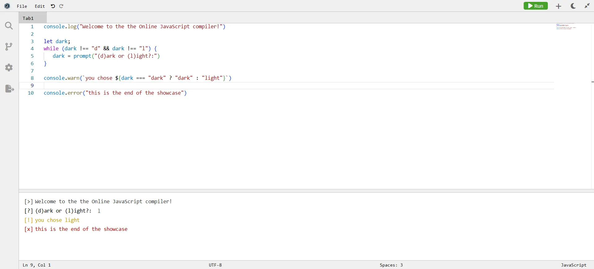This screenshot has width=594, height=269.
Task: Run the JavaScript code
Action: click(536, 6)
